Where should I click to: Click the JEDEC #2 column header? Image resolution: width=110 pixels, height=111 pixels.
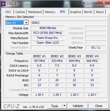click(x=57, y=56)
